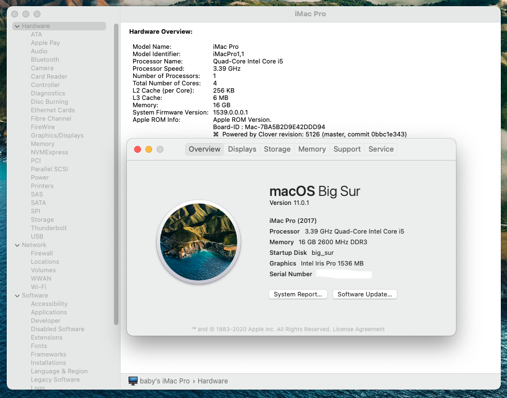Click the iMac computer icon in path bar
The image size is (507, 398).
click(x=133, y=381)
